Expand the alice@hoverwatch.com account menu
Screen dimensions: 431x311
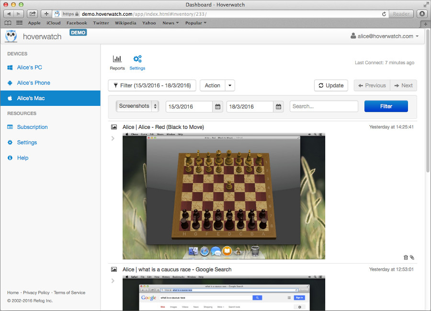click(385, 36)
